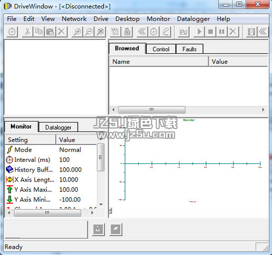Switch to the Faults tab
This screenshot has width=272, height=255.
[189, 49]
